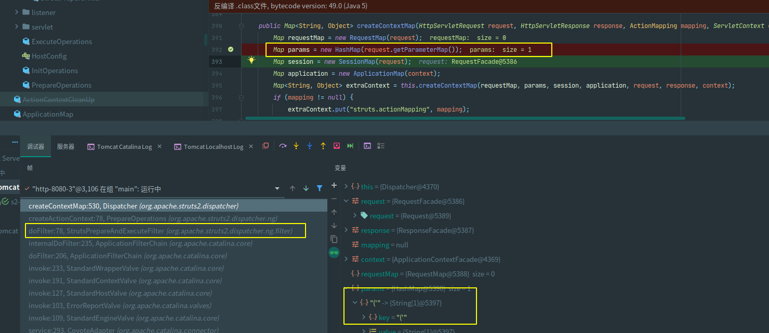Image resolution: width=769 pixels, height=333 pixels.
Task: Expand the listener folder in project tree
Action: click(17, 12)
